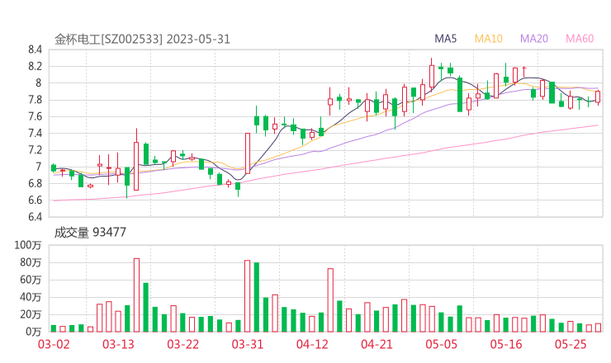Click the 03-13 date axis label
The height and width of the screenshot is (363, 611).
click(x=118, y=344)
